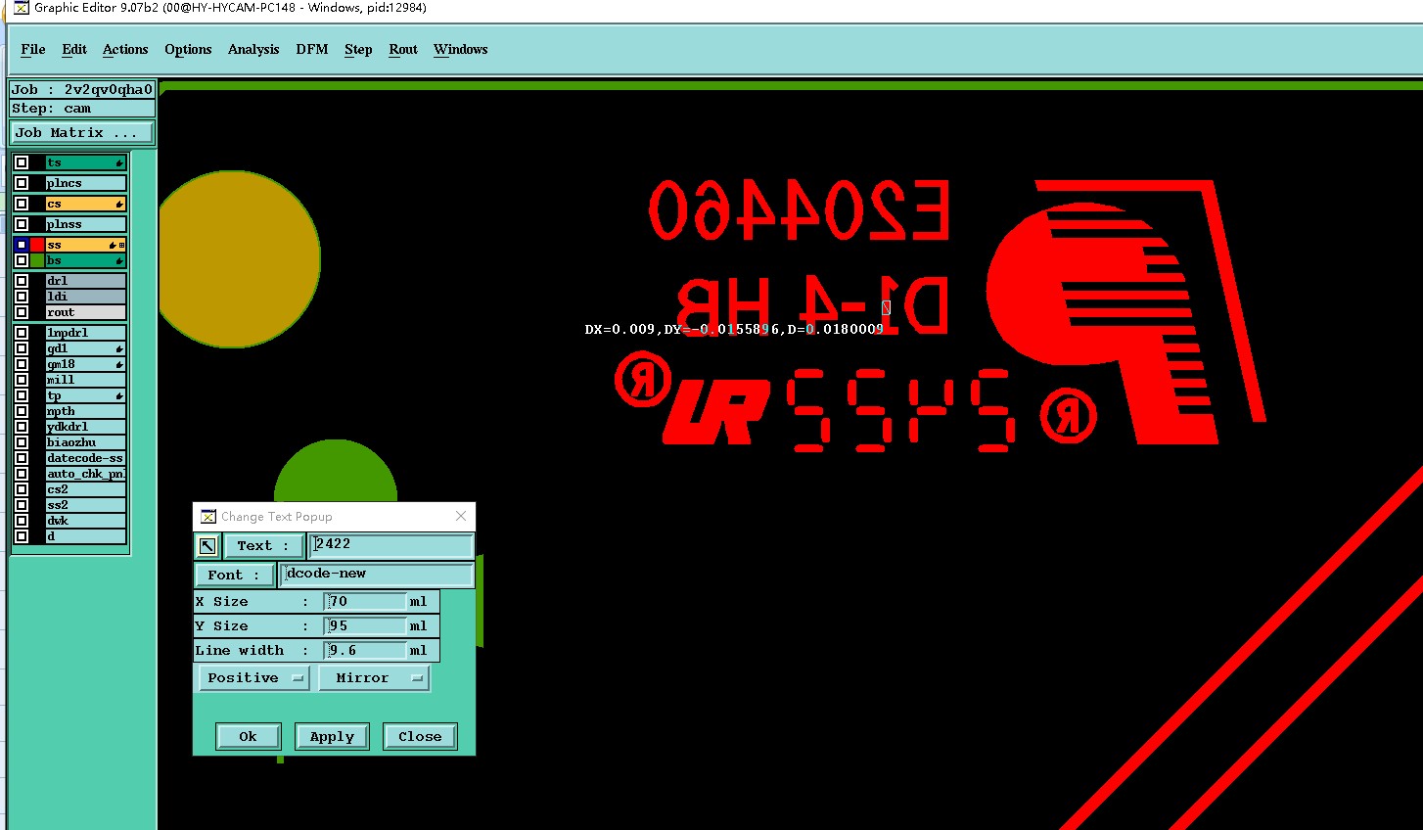
Task: Click the Apply button in Change Text Popup
Action: pos(332,736)
